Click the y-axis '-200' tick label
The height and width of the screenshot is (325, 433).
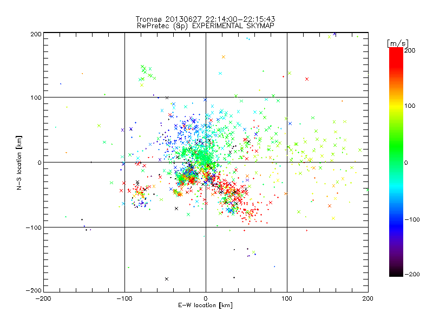[x=34, y=290]
